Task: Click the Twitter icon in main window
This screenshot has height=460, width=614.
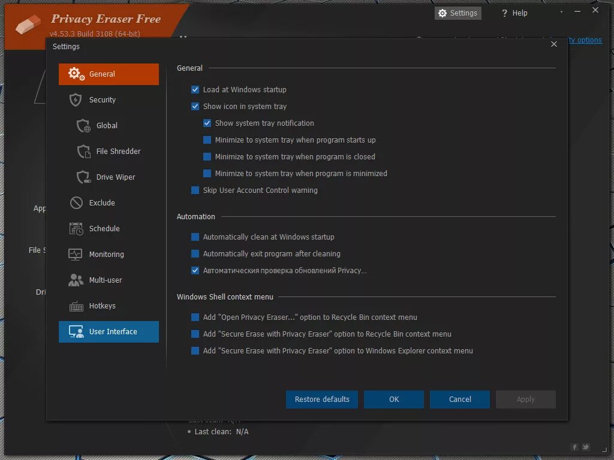Action: point(585,447)
